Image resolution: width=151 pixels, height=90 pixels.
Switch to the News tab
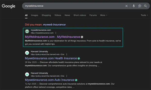coord(67,15)
